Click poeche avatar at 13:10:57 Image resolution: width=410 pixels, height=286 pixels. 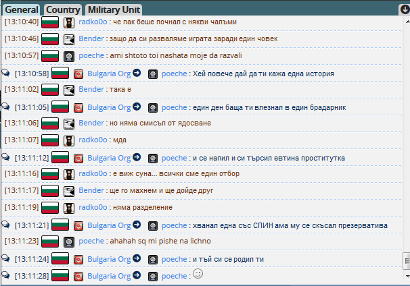point(69,56)
